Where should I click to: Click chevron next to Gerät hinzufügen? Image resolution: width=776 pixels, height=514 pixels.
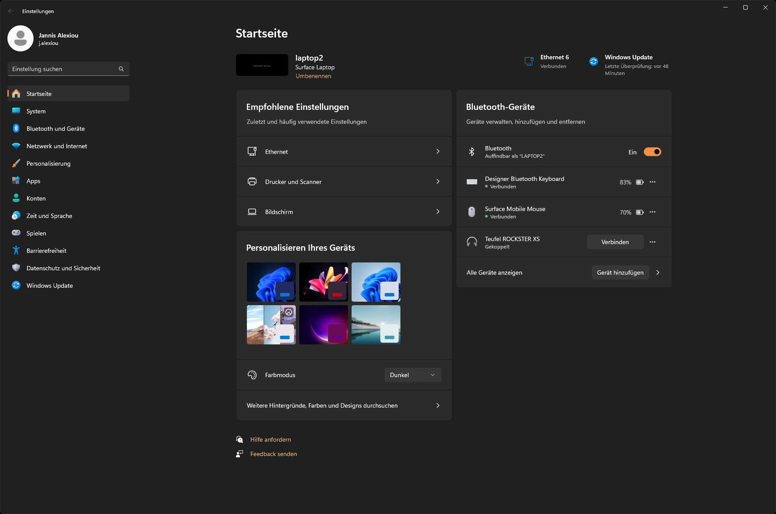coord(658,272)
